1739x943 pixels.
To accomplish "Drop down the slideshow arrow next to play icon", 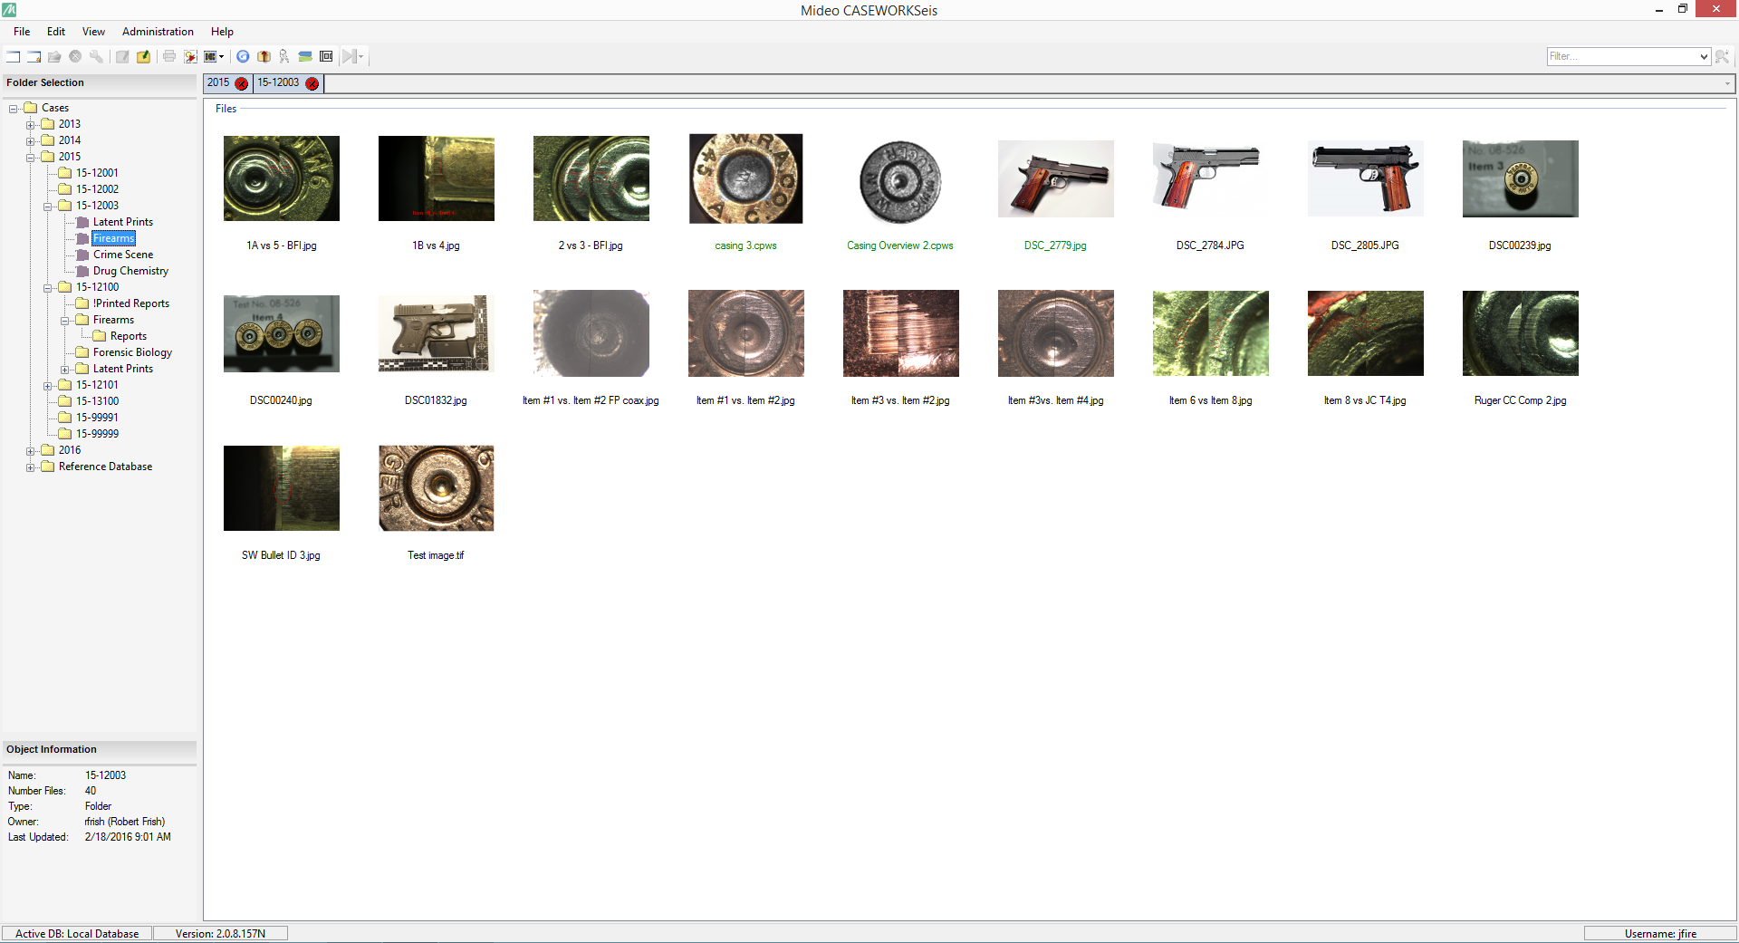I will [x=361, y=56].
